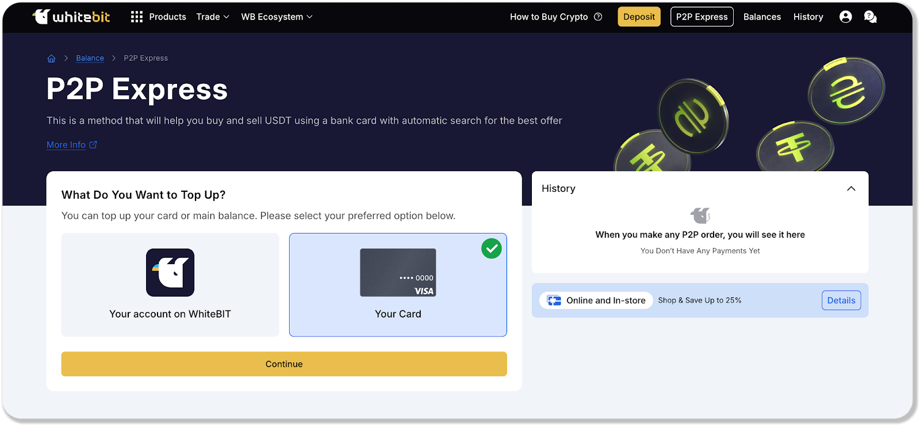The height and width of the screenshot is (426, 920).
Task: Open History in the top navigation
Action: (808, 17)
